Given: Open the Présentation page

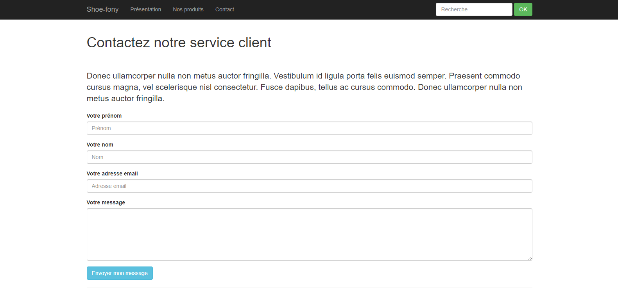Looking at the screenshot, I should point(145,9).
